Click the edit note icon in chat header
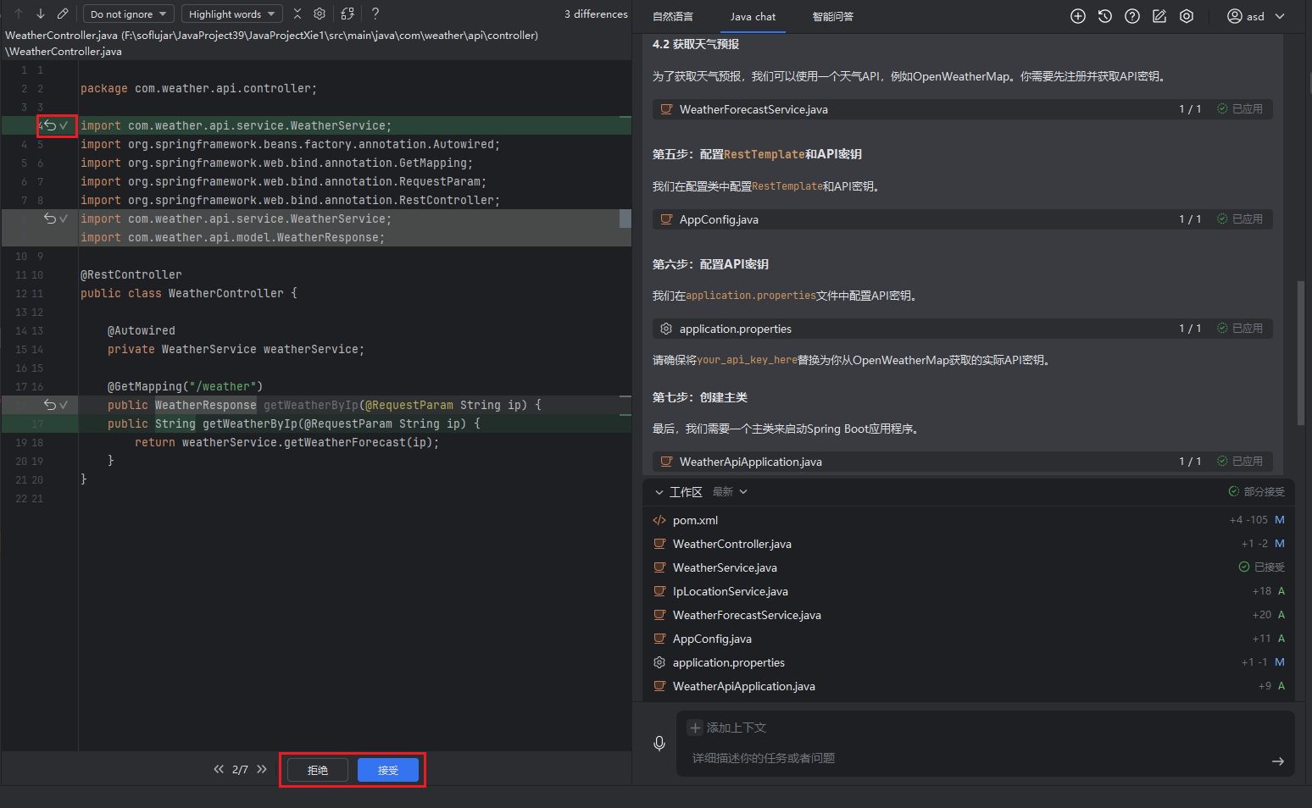Screen dimensions: 1312x808 (x=1159, y=16)
